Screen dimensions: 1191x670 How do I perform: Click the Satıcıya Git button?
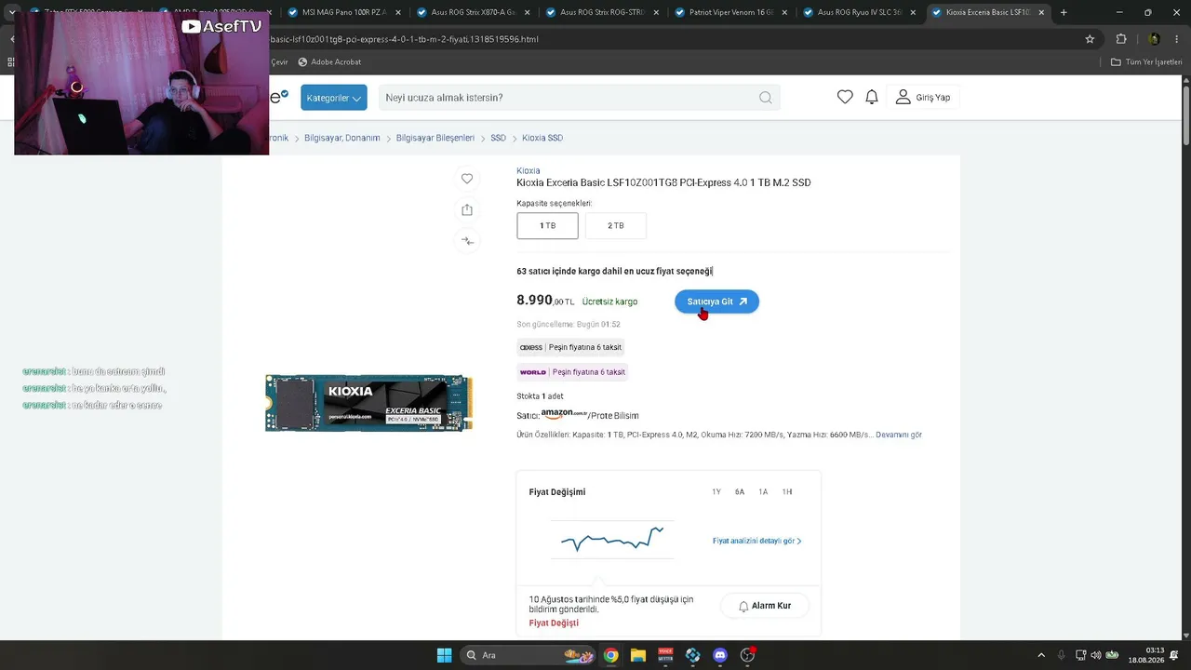(x=716, y=301)
